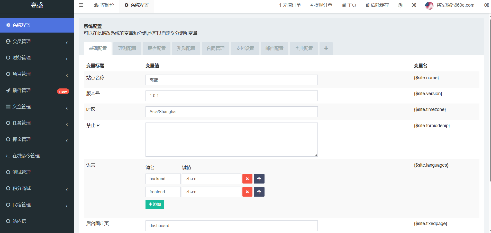Click the US flag avatar icon
This screenshot has height=233, width=491.
(429, 5)
